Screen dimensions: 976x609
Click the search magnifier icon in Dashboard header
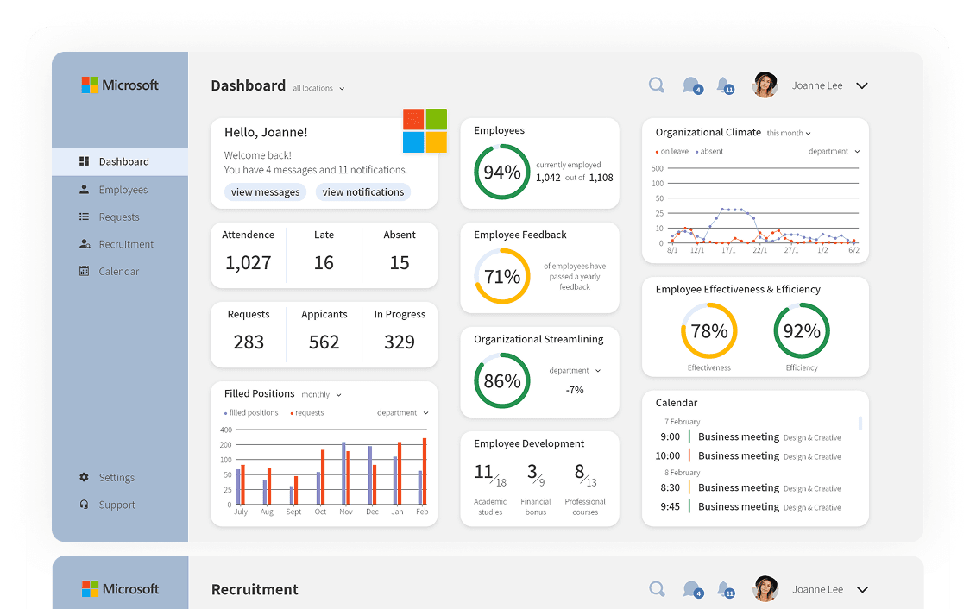tap(656, 85)
